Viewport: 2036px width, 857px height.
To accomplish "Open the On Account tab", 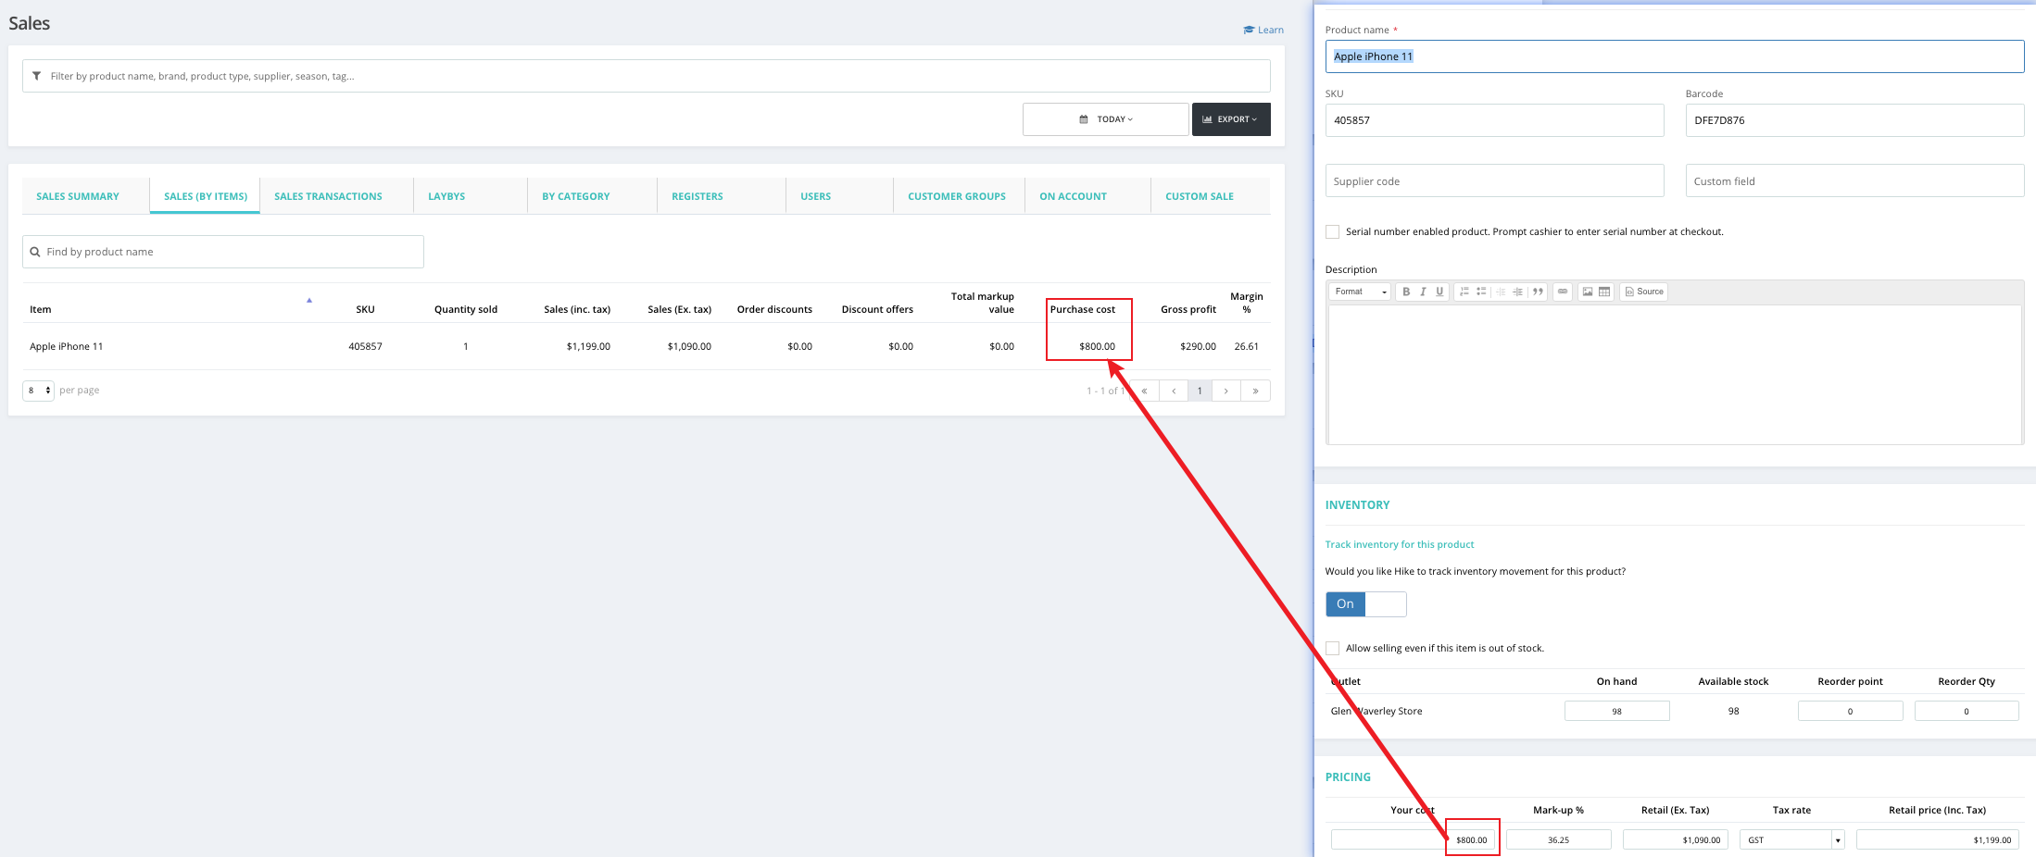I will click(1073, 196).
